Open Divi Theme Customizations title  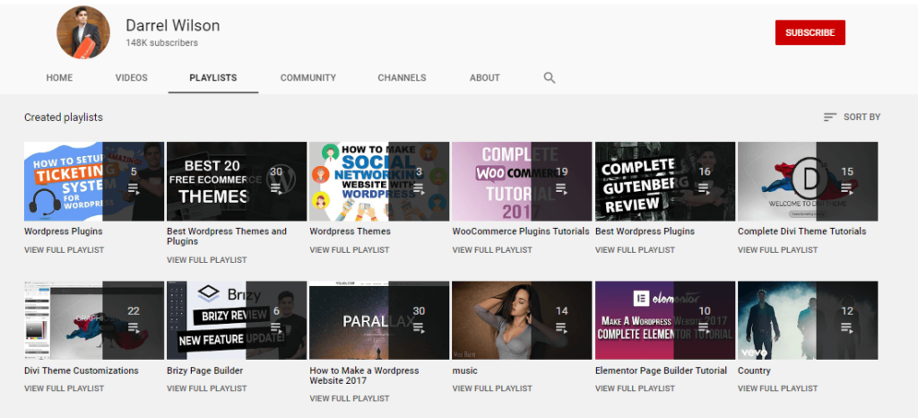tap(82, 370)
